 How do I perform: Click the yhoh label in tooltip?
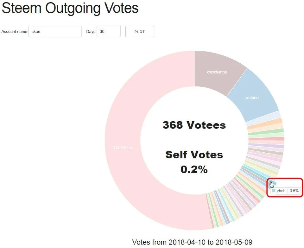tap(281, 191)
